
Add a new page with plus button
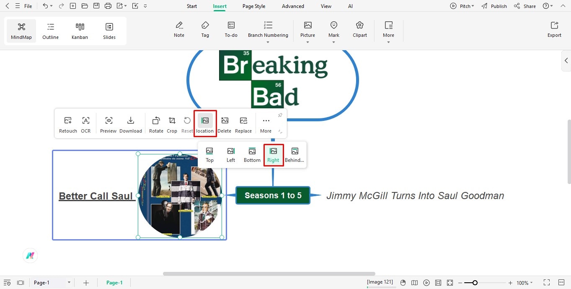(x=86, y=283)
